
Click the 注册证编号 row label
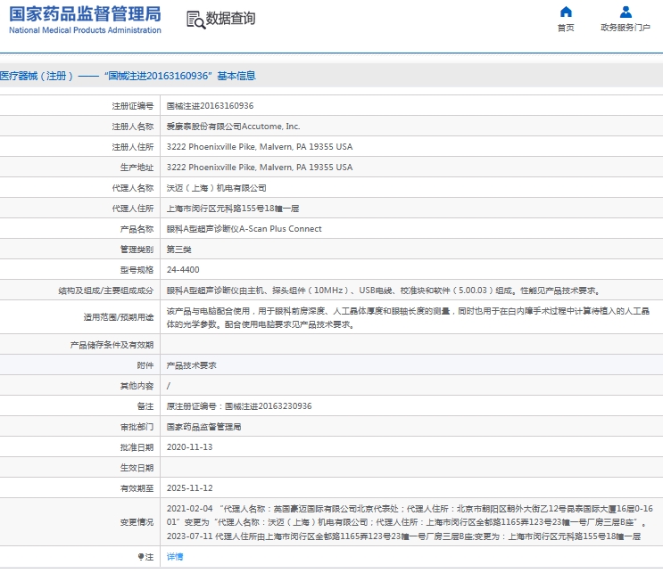click(x=133, y=106)
